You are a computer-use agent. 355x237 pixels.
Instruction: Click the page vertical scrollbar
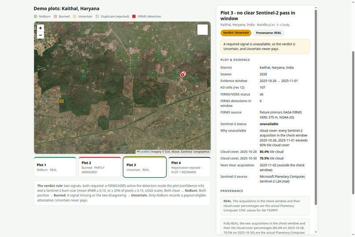click(353, 122)
